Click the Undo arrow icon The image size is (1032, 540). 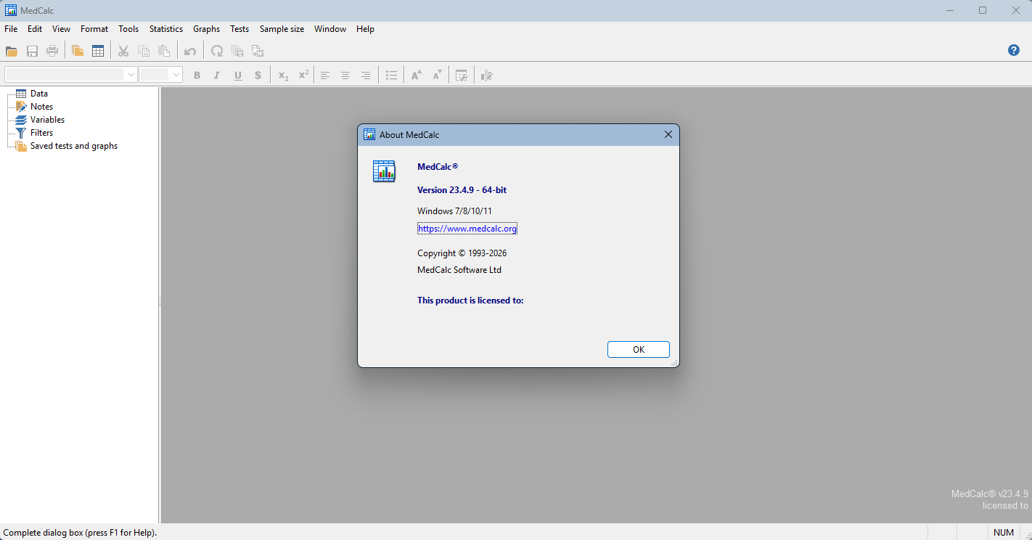click(189, 51)
